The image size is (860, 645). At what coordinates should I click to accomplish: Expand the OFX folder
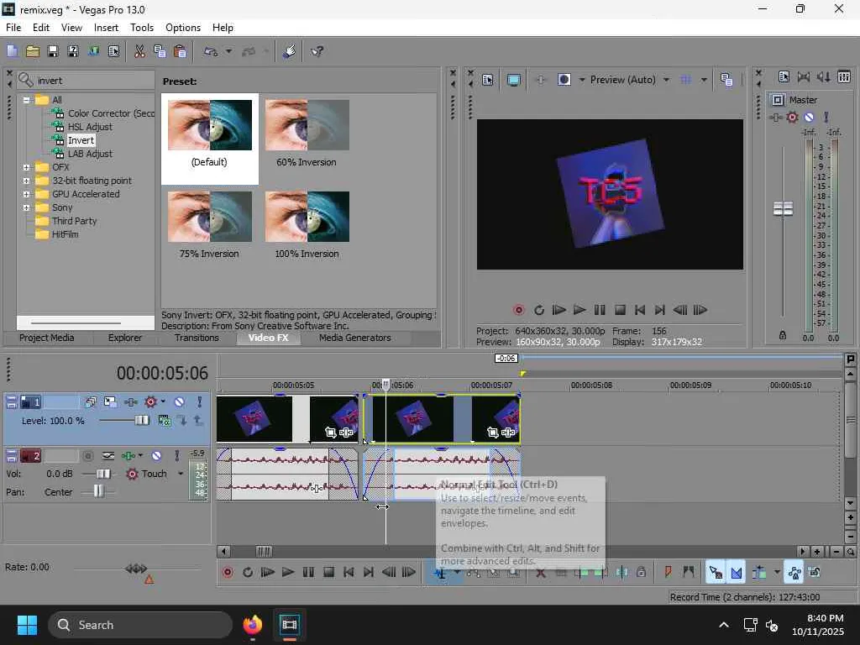26,167
